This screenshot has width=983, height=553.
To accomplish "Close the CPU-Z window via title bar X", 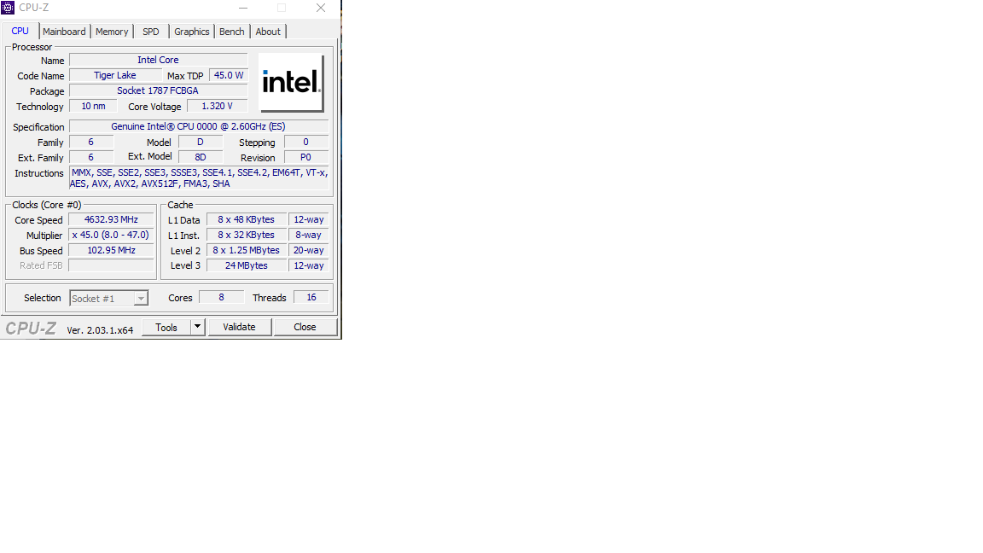I will point(320,8).
